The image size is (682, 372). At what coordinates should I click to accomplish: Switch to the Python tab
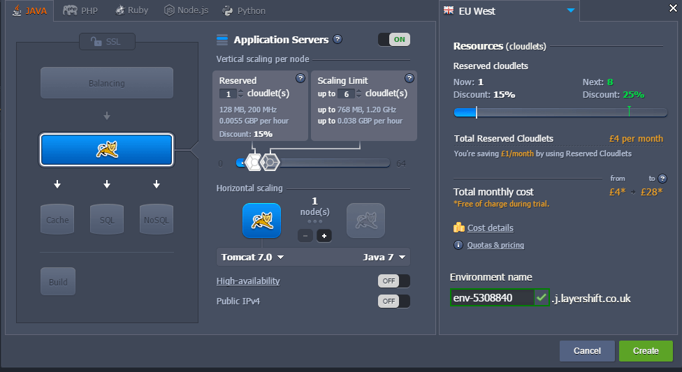(x=244, y=10)
